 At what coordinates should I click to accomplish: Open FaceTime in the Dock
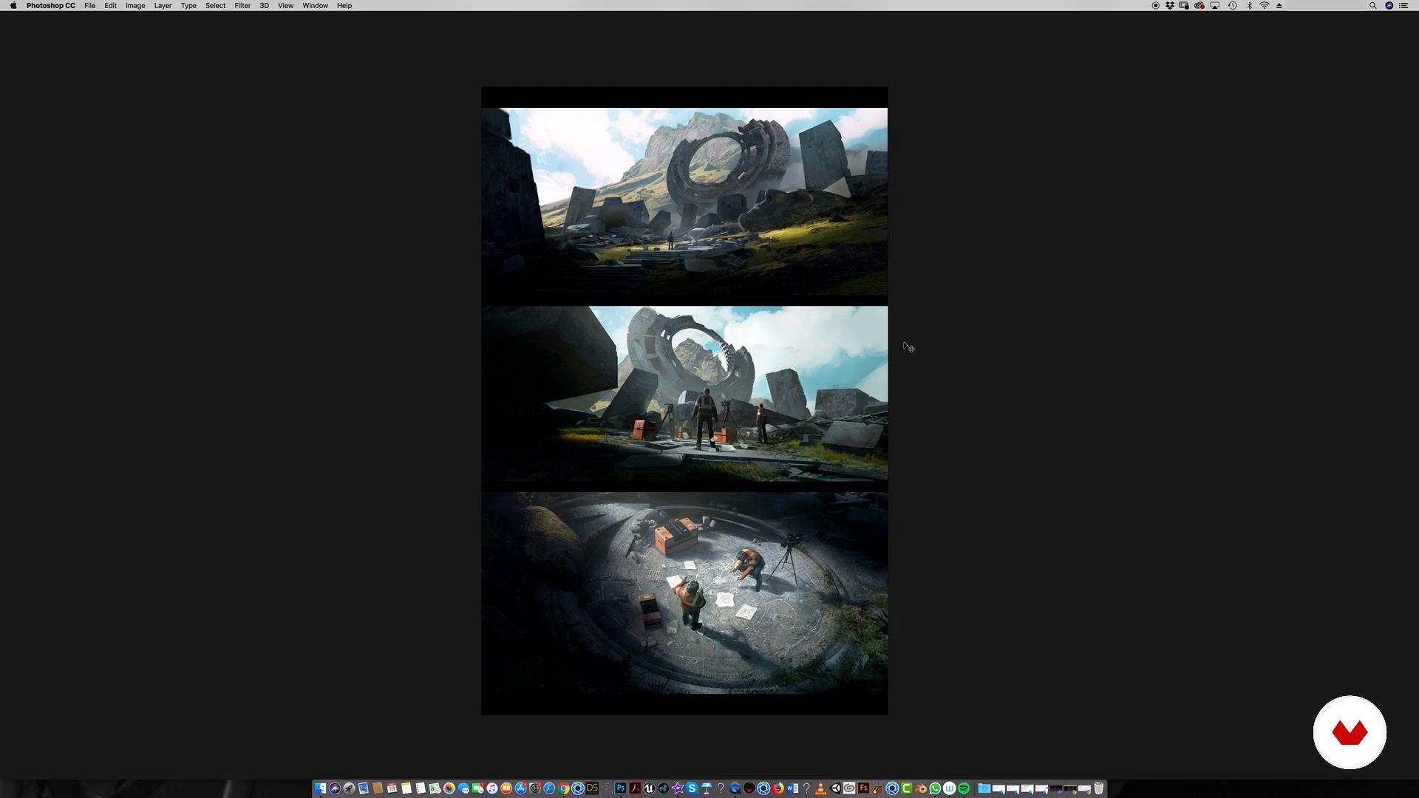(x=477, y=788)
